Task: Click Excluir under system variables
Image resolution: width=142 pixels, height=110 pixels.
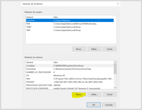Action: (110, 95)
